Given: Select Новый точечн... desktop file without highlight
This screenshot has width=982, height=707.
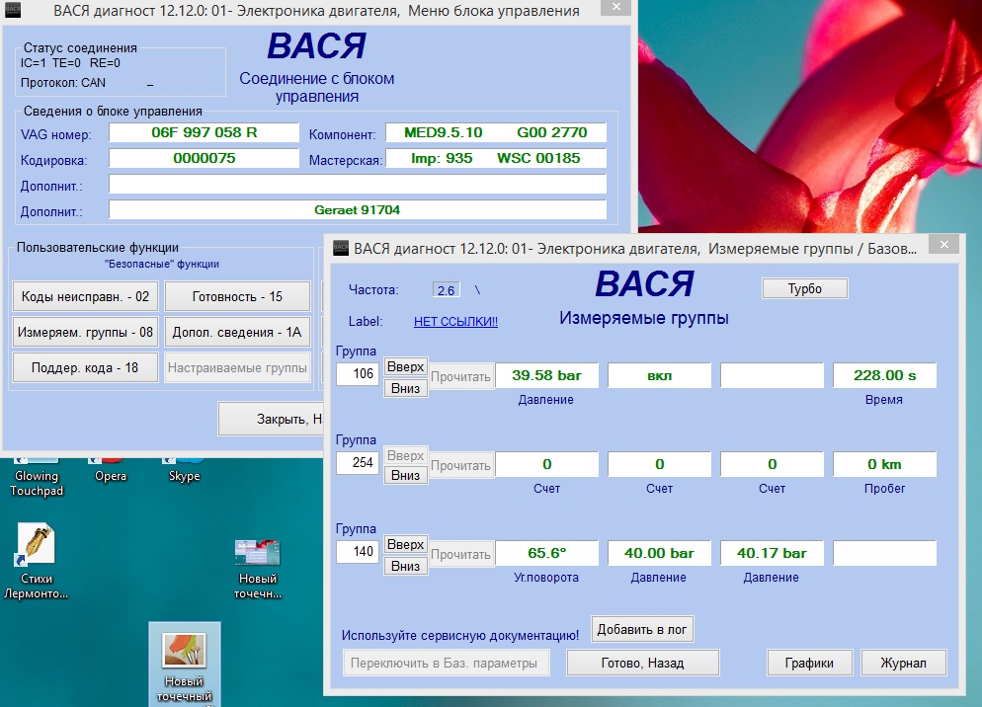Looking at the screenshot, I should pyautogui.click(x=258, y=569).
